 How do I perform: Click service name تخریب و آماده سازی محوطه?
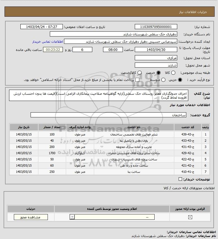point(134,147)
